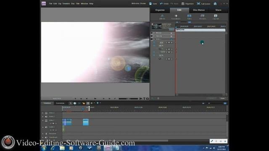The height and width of the screenshot is (151, 269).
Task: Open the Transitions panel icon
Action: point(176,17)
